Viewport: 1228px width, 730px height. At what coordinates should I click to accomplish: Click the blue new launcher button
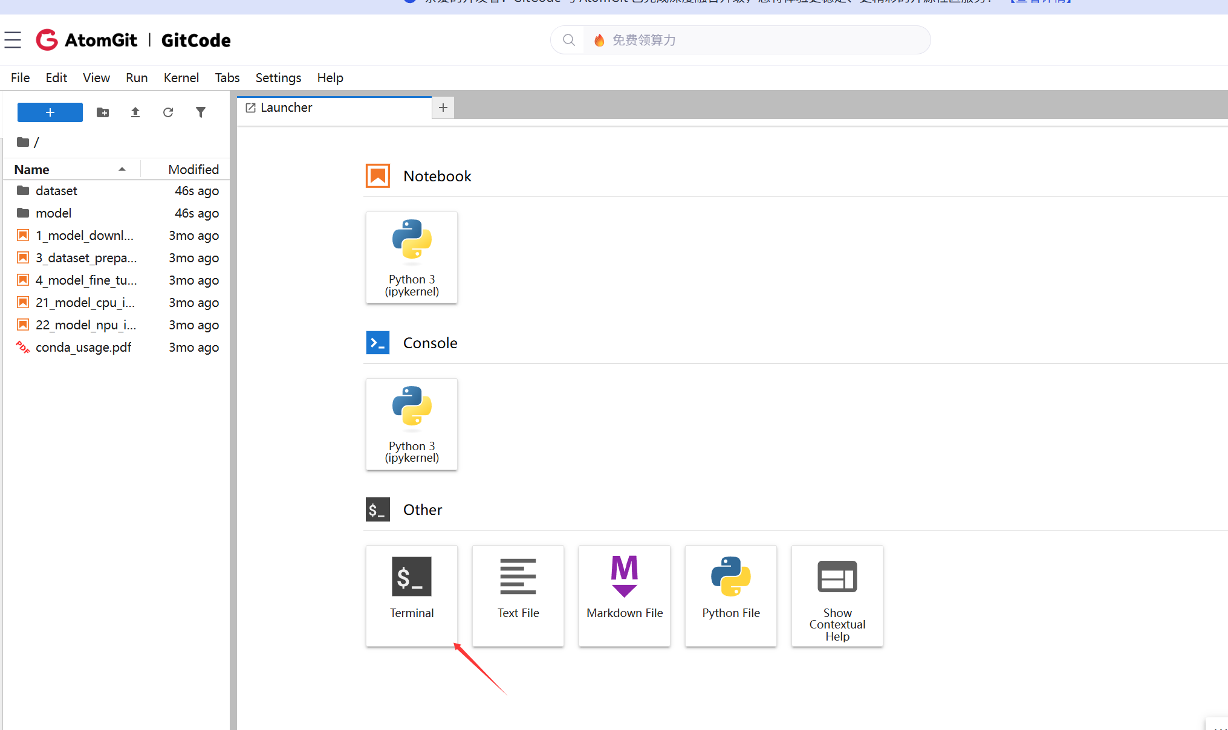coord(50,112)
